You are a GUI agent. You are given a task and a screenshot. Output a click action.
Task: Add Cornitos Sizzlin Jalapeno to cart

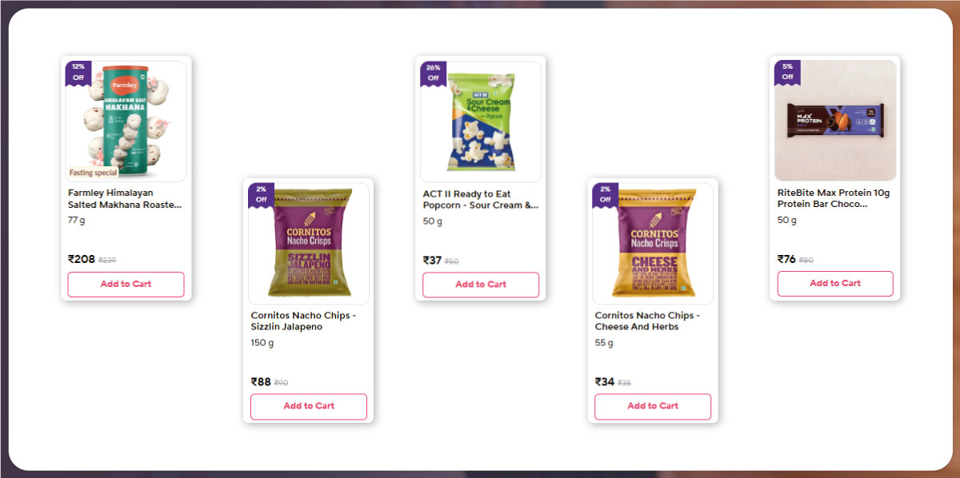point(309,406)
